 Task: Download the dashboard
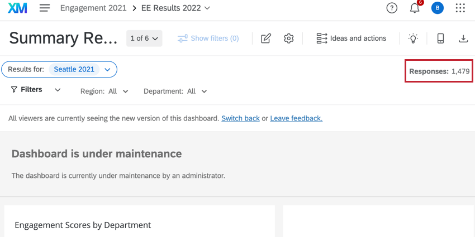click(463, 38)
